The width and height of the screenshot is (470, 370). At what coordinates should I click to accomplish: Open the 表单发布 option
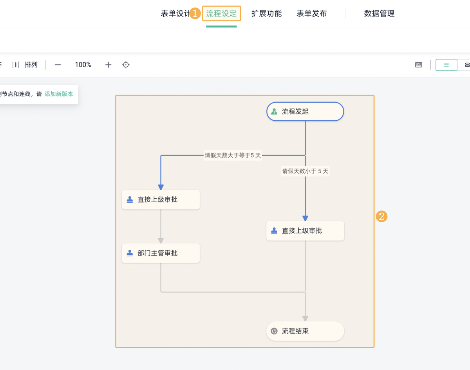(x=312, y=13)
